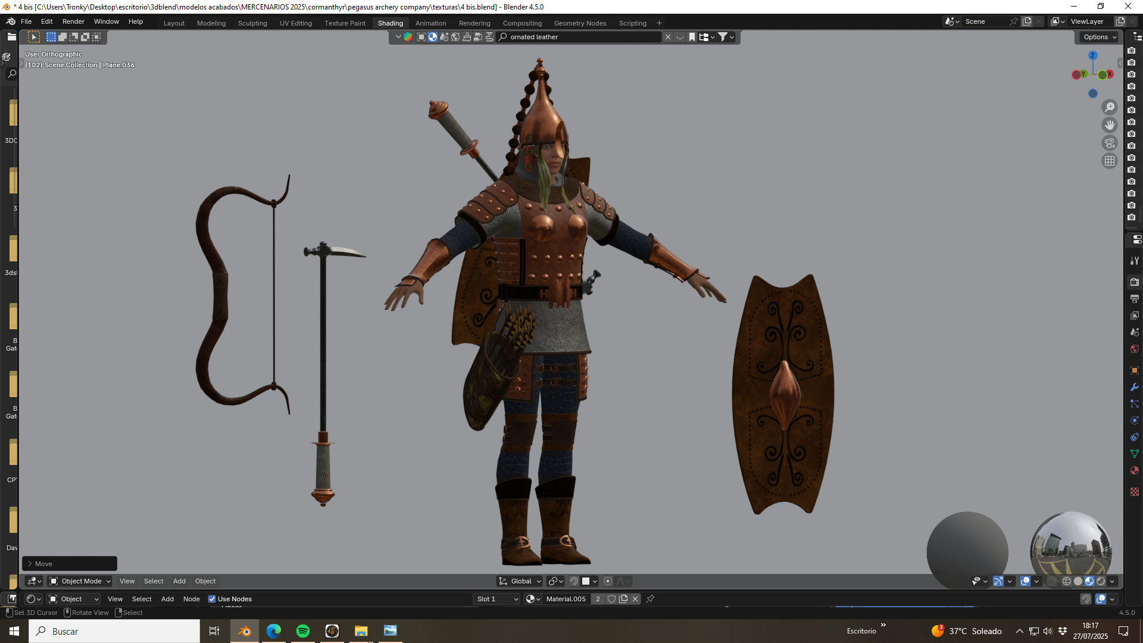Expand the Move operator panel
1143x643 pixels.
(x=70, y=564)
